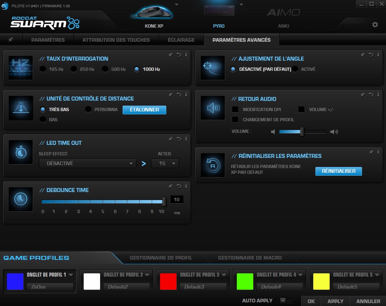386x306 pixels.
Task: Select the 500 Hz polling rate
Action: [106, 68]
